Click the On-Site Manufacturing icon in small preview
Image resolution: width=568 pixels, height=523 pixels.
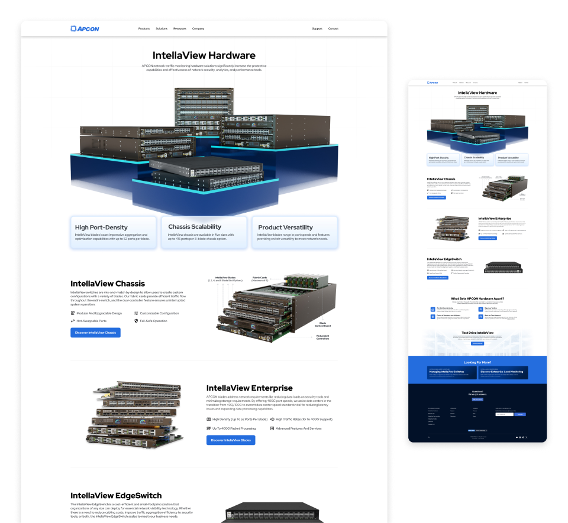pyautogui.click(x=433, y=309)
